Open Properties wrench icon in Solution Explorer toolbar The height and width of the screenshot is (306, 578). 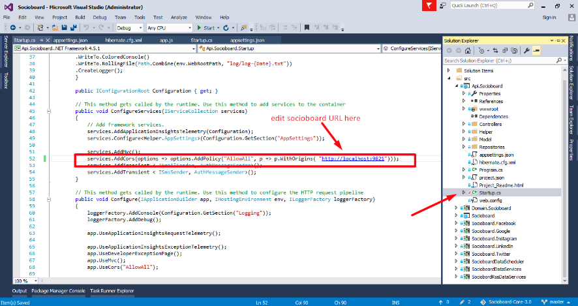coord(526,50)
